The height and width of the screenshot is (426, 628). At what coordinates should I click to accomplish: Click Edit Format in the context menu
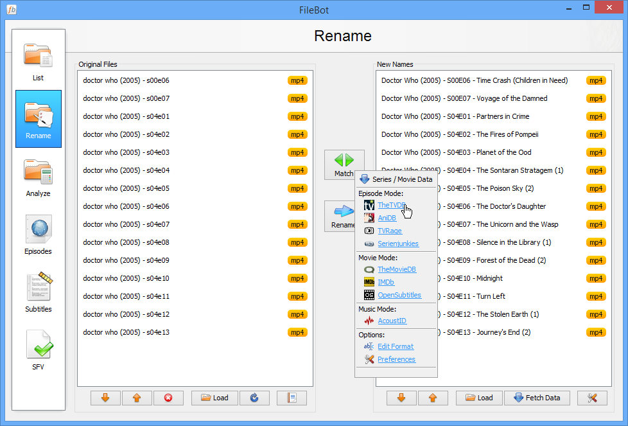point(396,346)
